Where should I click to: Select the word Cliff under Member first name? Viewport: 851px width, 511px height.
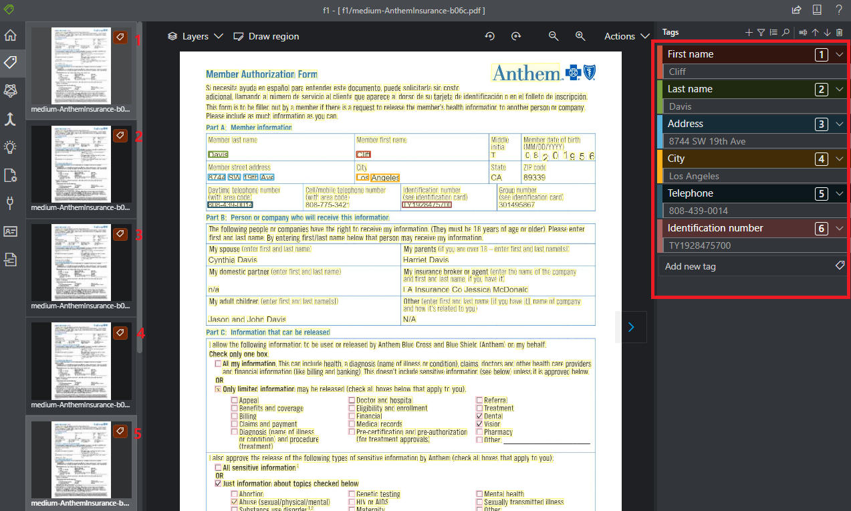[364, 155]
